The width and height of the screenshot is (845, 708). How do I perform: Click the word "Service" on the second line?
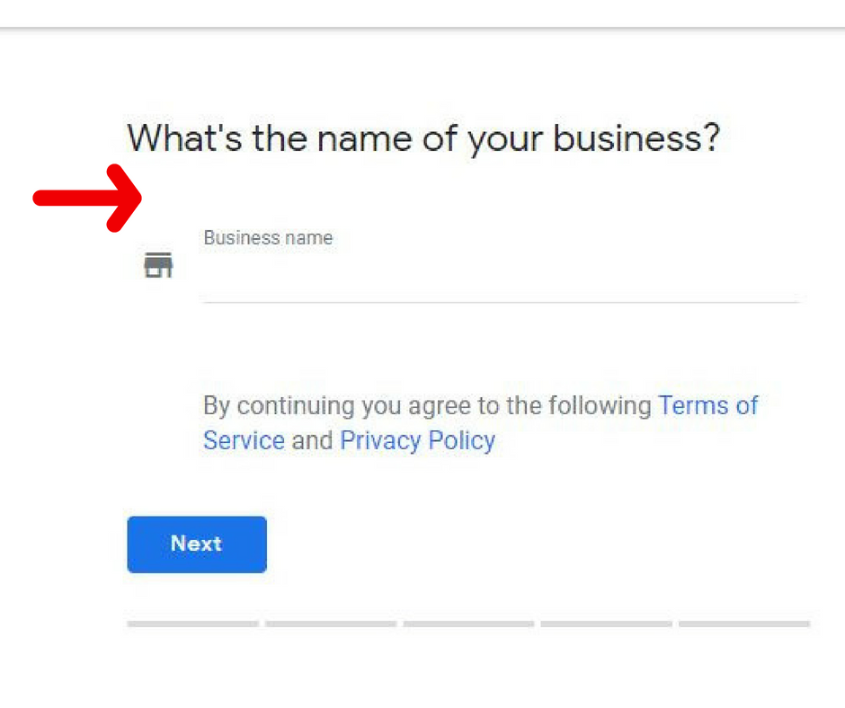point(244,440)
